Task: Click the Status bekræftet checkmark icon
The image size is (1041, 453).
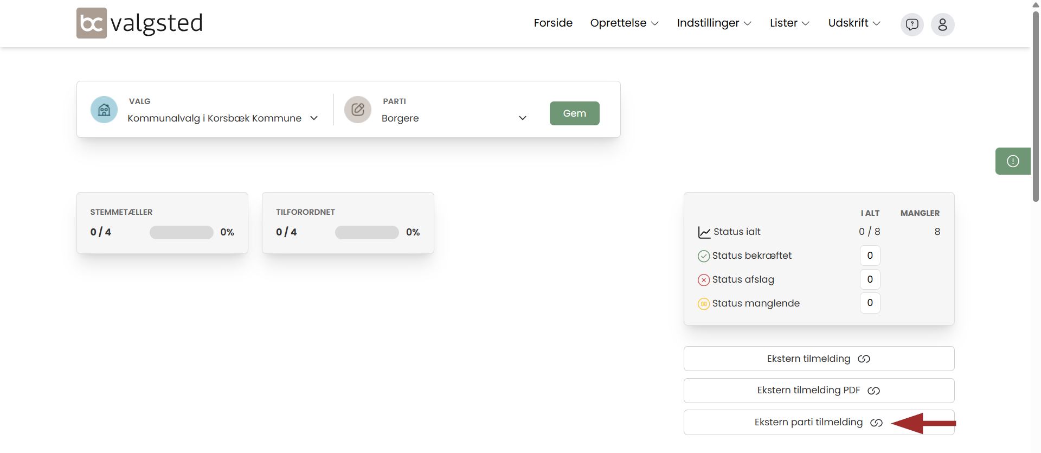Action: [703, 256]
